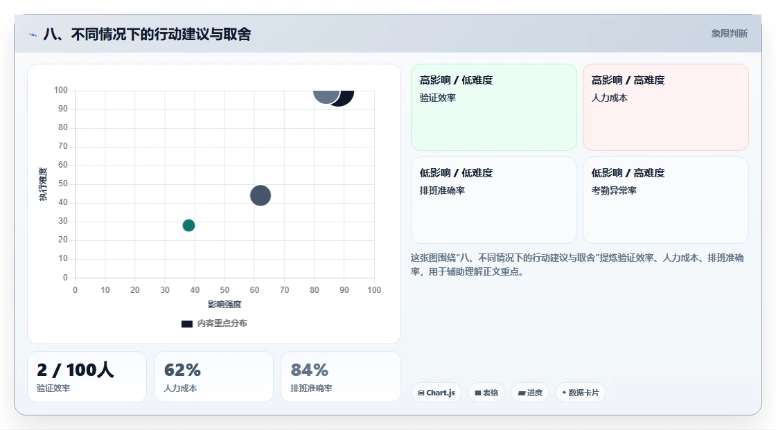Open the 低影响 / 低难度 quadrant card
The width and height of the screenshot is (776, 430).
pos(493,200)
